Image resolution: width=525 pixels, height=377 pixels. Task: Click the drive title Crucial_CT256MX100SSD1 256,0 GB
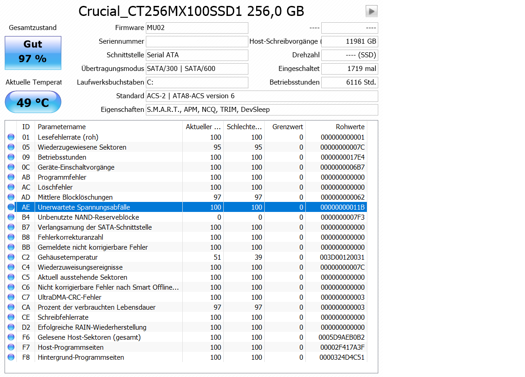click(191, 11)
